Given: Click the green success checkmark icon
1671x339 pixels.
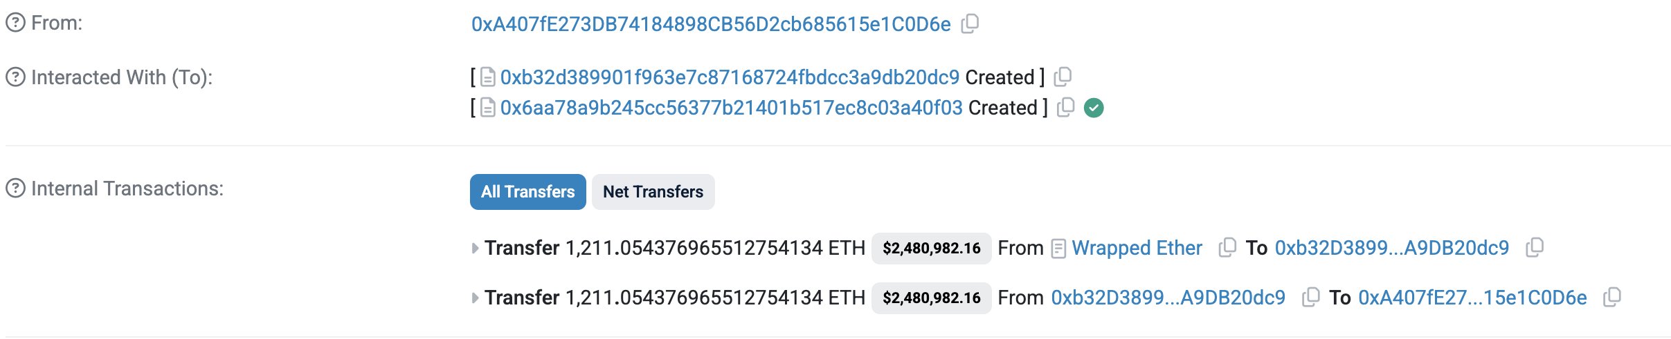Looking at the screenshot, I should pos(1094,108).
